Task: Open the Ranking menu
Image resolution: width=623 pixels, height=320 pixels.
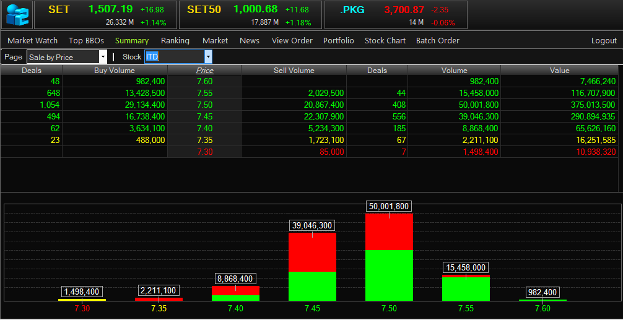Action: coord(175,40)
